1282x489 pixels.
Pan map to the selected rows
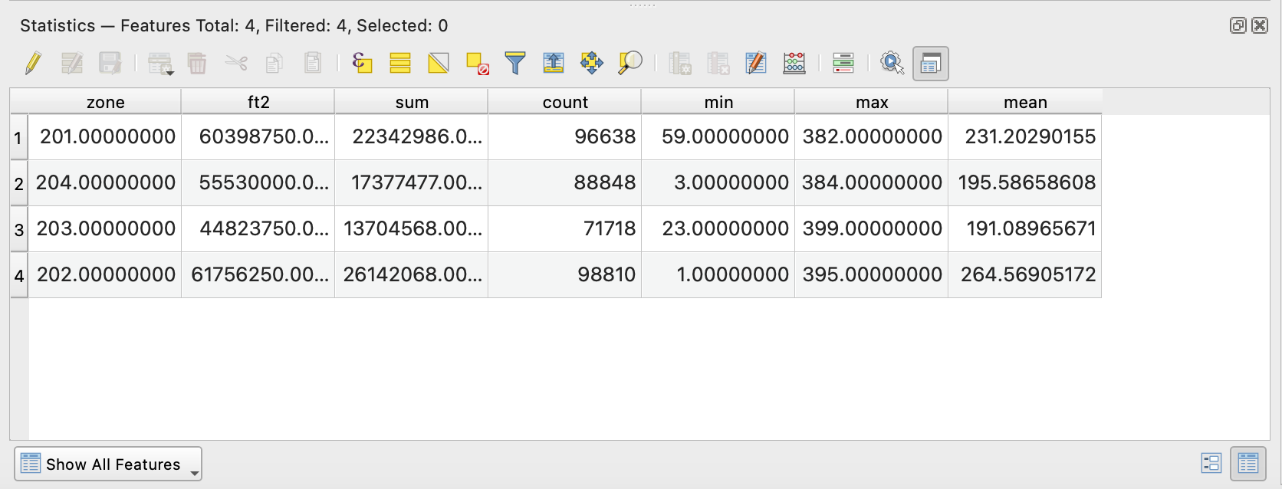click(x=591, y=63)
